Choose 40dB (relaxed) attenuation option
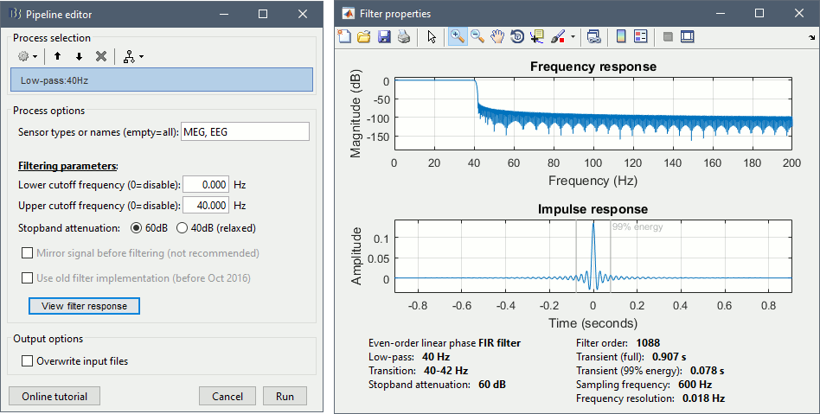The width and height of the screenshot is (820, 414). click(183, 228)
